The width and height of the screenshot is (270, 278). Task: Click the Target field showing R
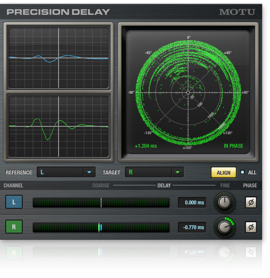148,172
